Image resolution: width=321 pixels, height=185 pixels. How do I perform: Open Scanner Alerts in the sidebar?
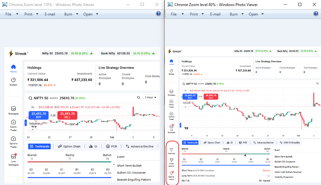pos(171,173)
